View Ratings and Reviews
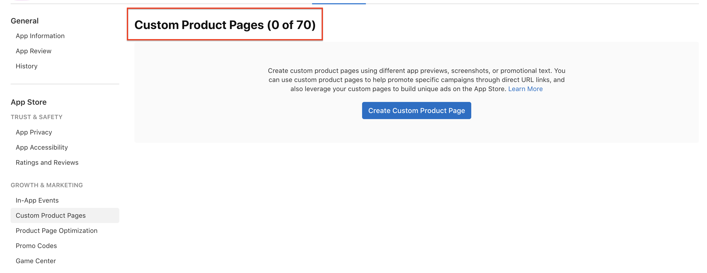 pos(47,162)
